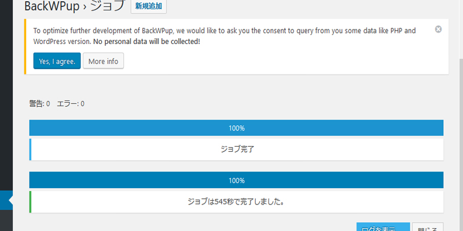The height and width of the screenshot is (231, 463).
Task: Click the dark blue 100% progress bar
Action: pos(236,180)
